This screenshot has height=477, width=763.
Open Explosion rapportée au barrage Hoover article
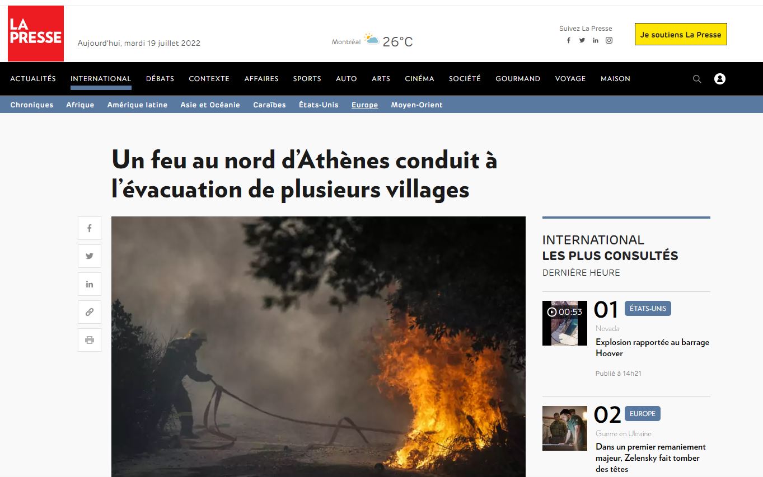(x=652, y=348)
